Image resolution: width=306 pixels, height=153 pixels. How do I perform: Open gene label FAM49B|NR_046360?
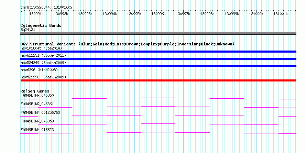click(x=37, y=96)
